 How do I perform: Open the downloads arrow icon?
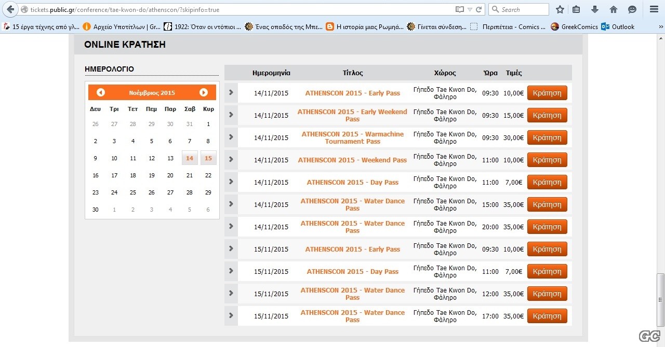pos(595,9)
